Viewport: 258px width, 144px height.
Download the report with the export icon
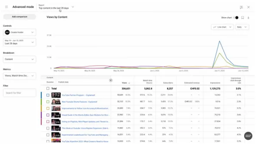248,18
